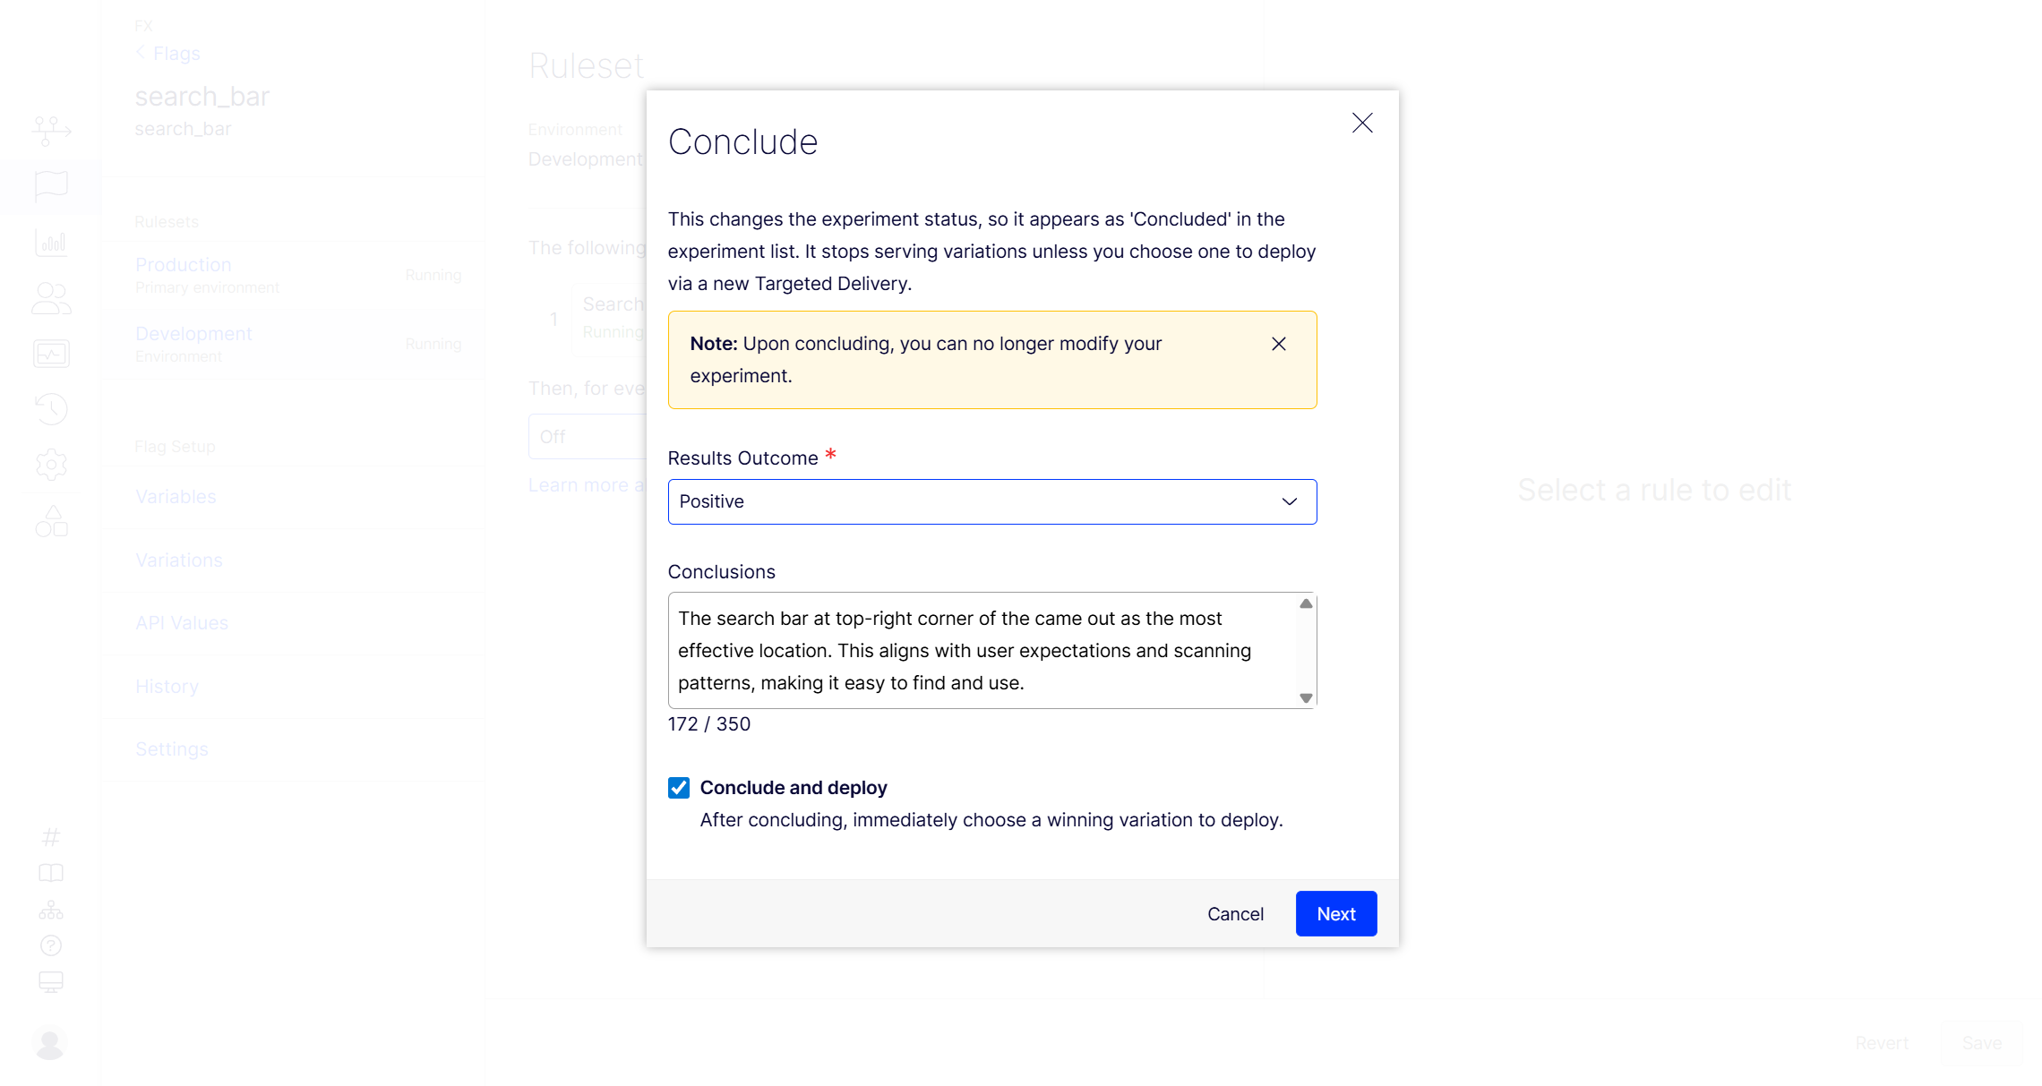Viewport: 2042px width, 1086px height.
Task: Open the user profile avatar icon
Action: coord(49,1043)
